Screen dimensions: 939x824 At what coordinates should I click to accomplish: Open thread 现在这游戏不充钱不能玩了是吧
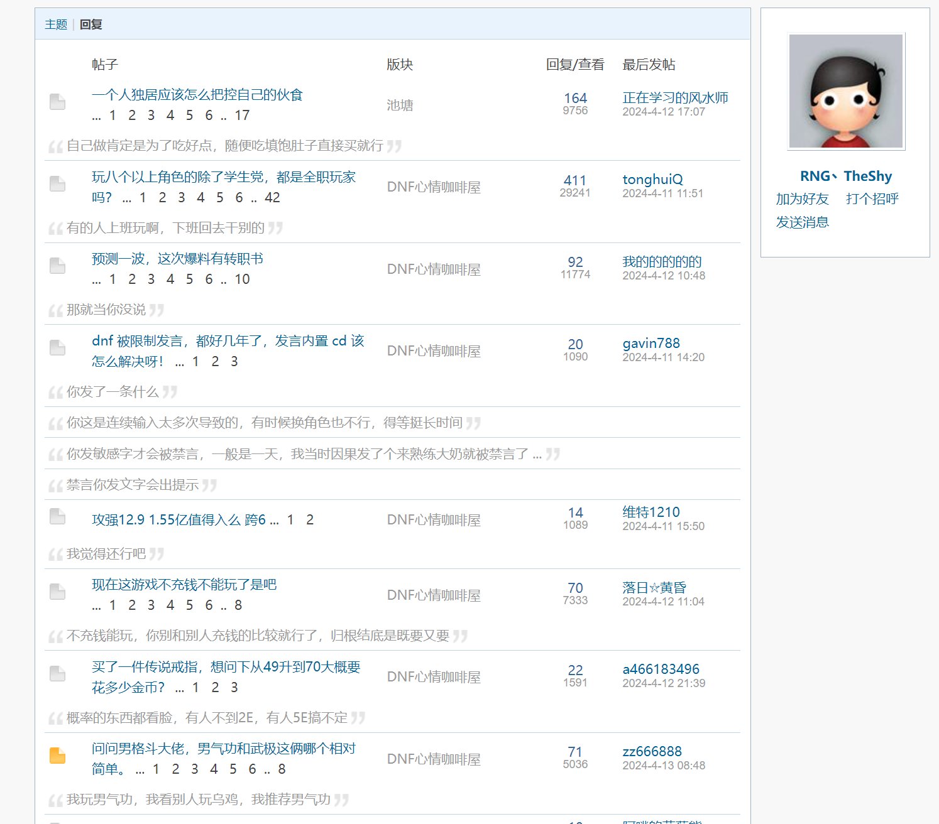tap(184, 585)
